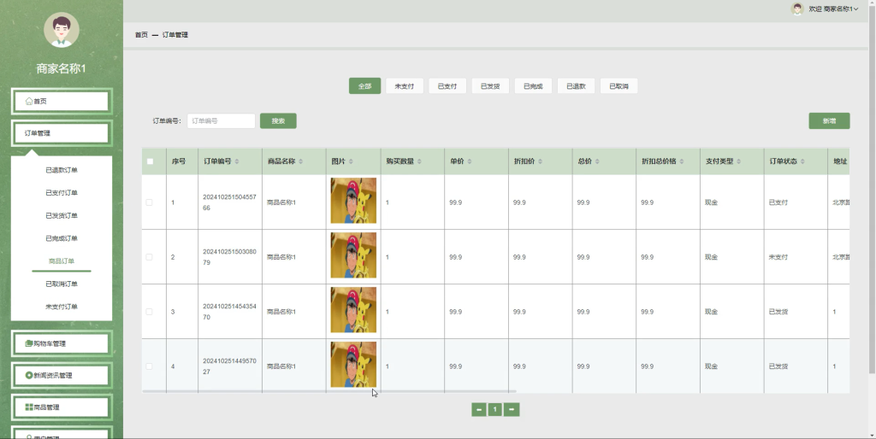Check the checkbox for order row 1
This screenshot has width=876, height=439.
[x=149, y=202]
